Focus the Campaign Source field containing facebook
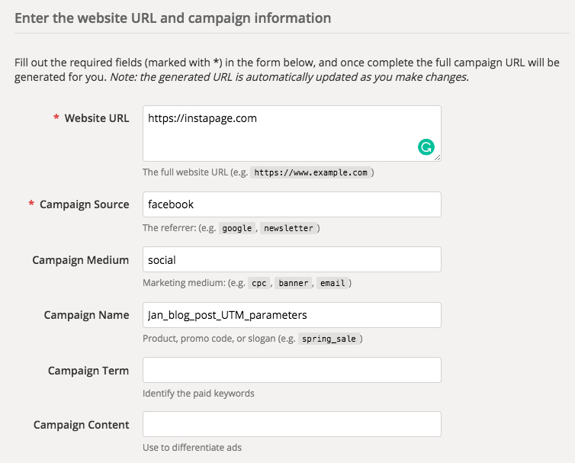Screen dimensions: 575x463 [x=291, y=204]
